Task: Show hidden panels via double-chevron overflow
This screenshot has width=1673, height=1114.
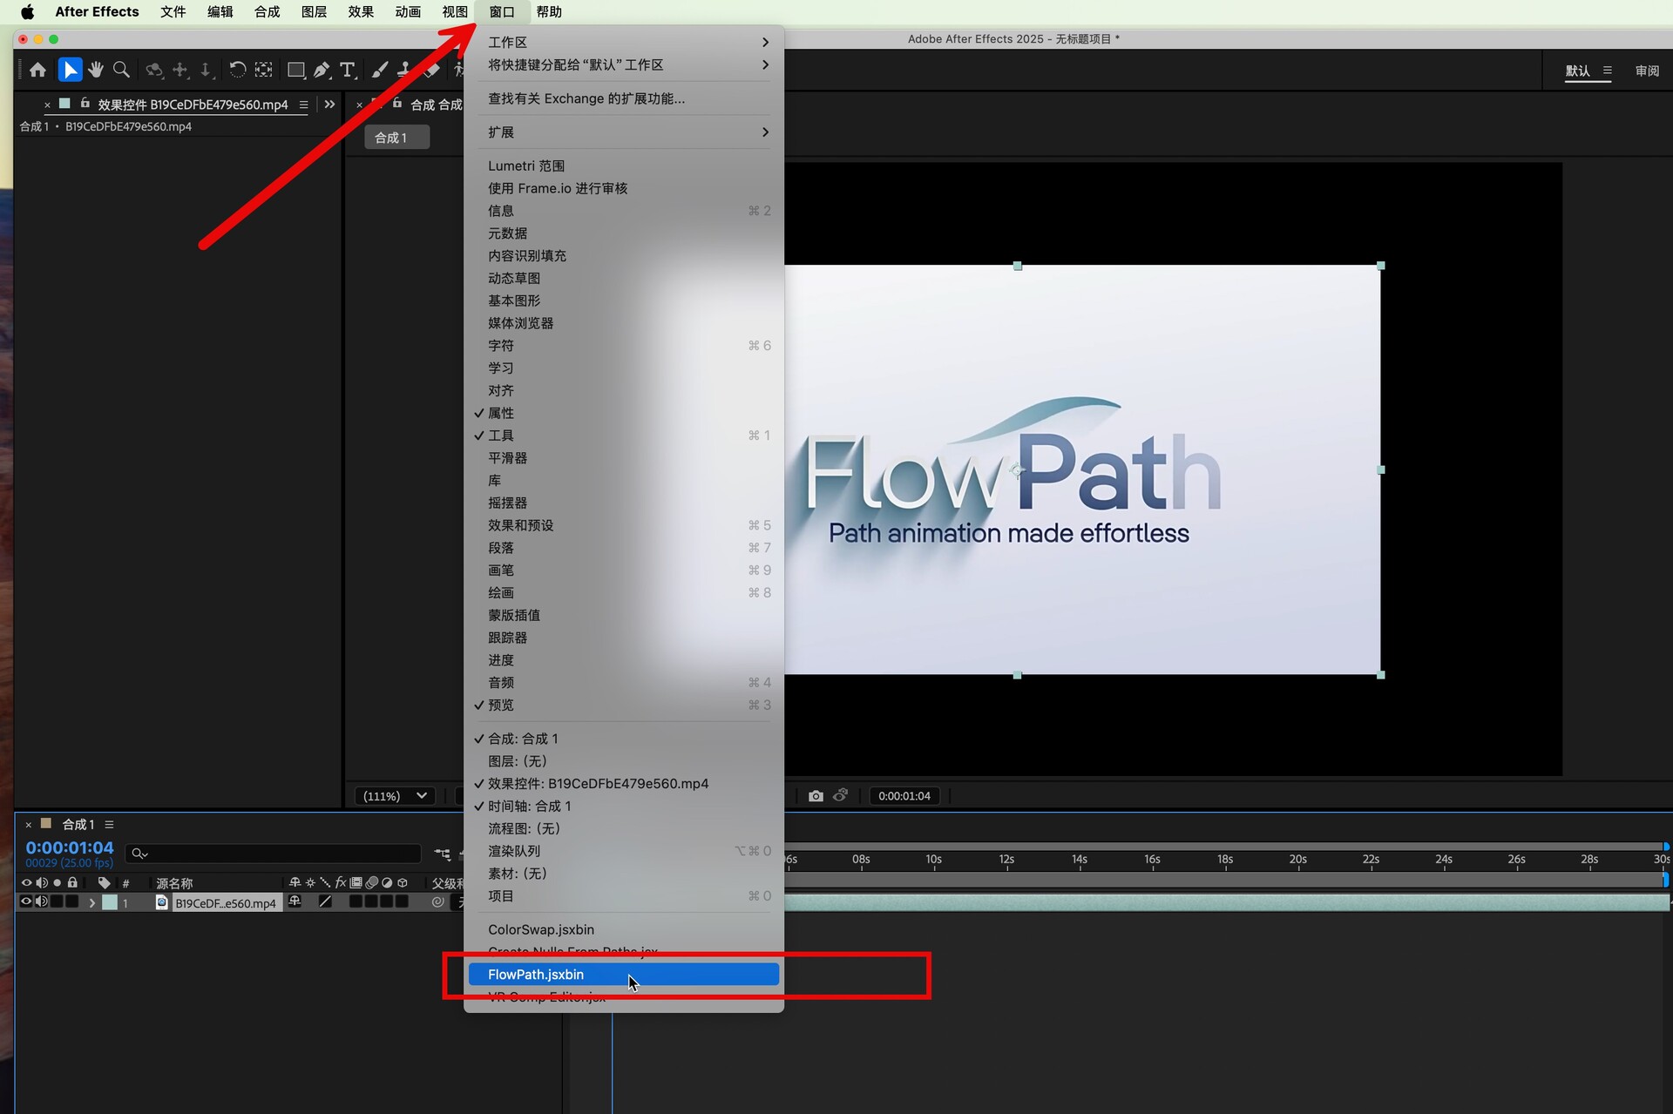Action: 329,105
